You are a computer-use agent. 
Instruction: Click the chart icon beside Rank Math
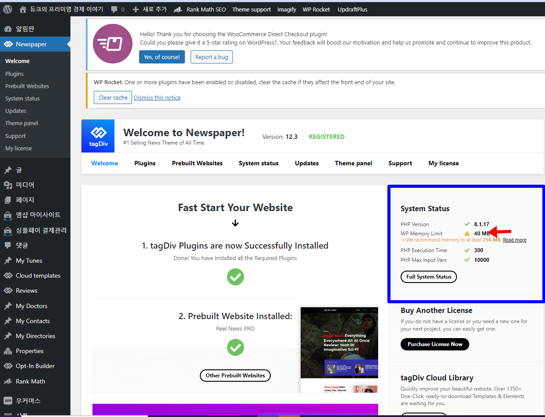8,381
